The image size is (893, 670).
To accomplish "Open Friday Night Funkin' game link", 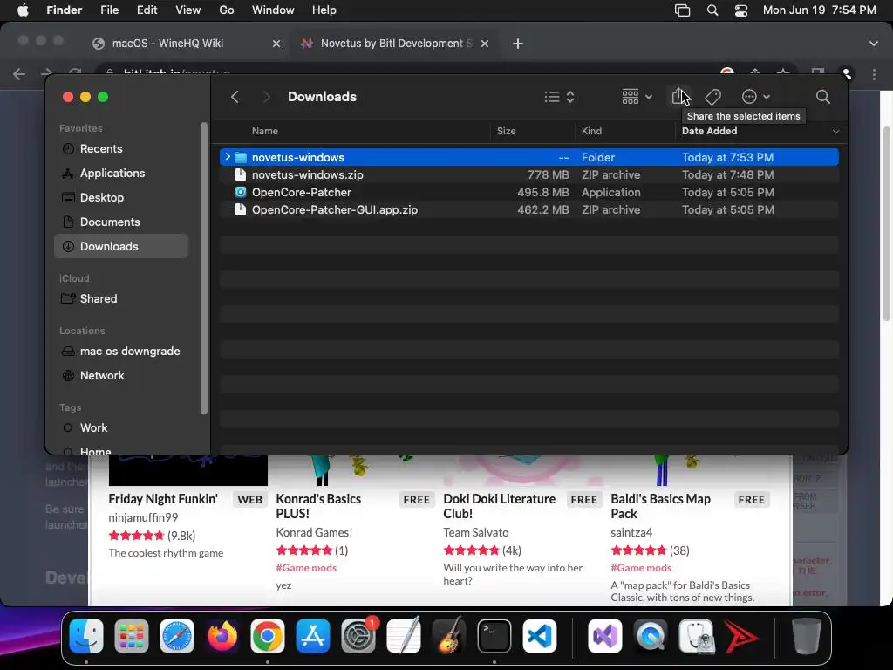I will click(163, 499).
